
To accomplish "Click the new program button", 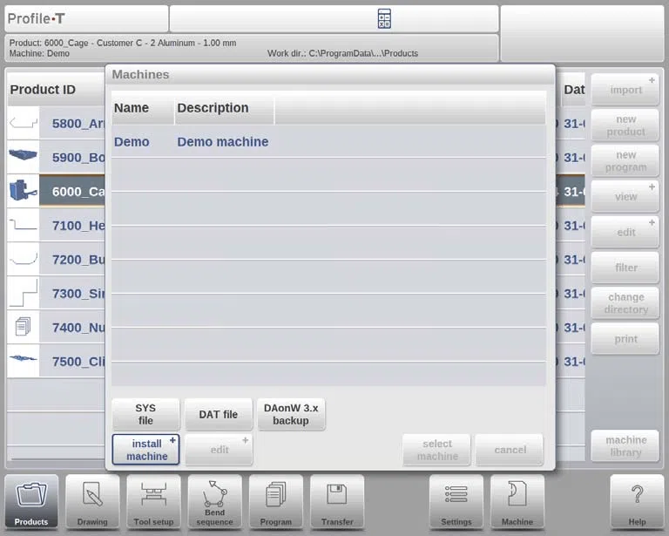I will pyautogui.click(x=625, y=161).
